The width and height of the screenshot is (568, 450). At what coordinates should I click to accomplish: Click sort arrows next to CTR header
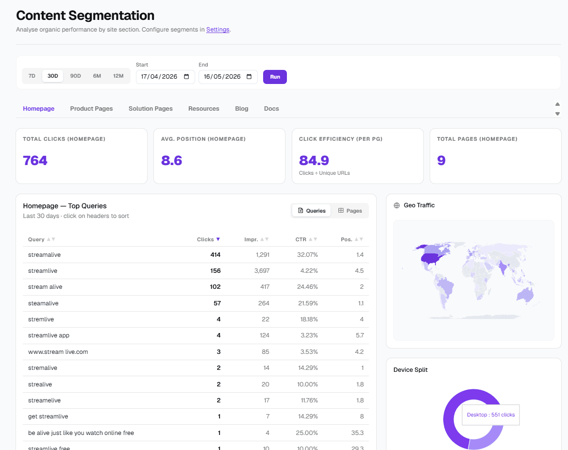coord(313,239)
